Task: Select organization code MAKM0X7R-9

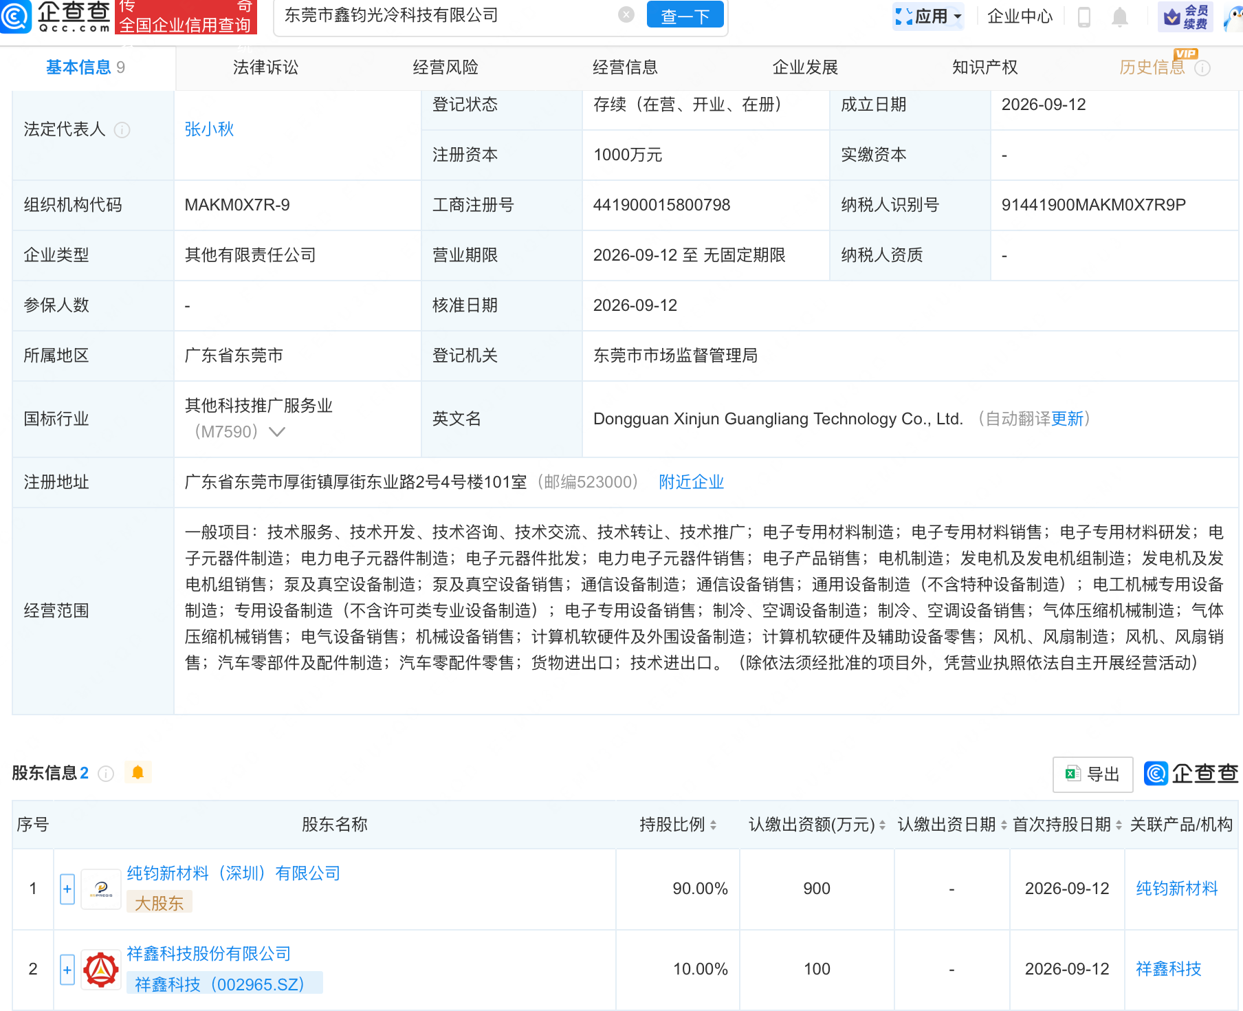Action: (x=237, y=205)
